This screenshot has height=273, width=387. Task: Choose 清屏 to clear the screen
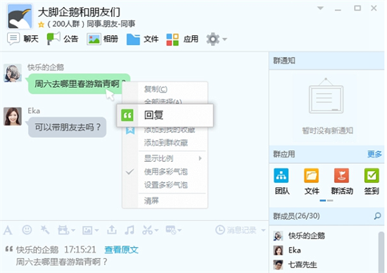tap(151, 201)
